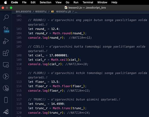Open the Tailwind wave icon in activity bar
The image size is (149, 117).
[6, 112]
